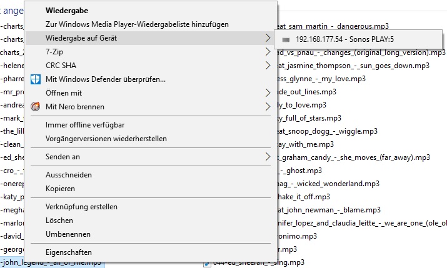Select Löschen to delete the file
The height and width of the screenshot is (268, 447).
(x=59, y=221)
